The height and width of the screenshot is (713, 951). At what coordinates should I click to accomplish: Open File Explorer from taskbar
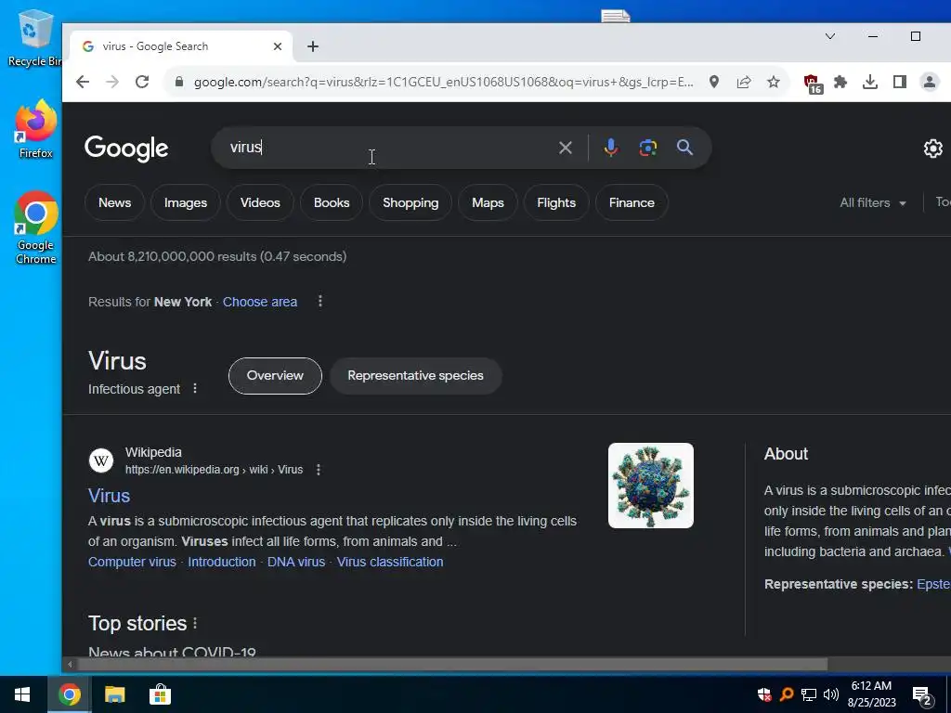pyautogui.click(x=114, y=694)
